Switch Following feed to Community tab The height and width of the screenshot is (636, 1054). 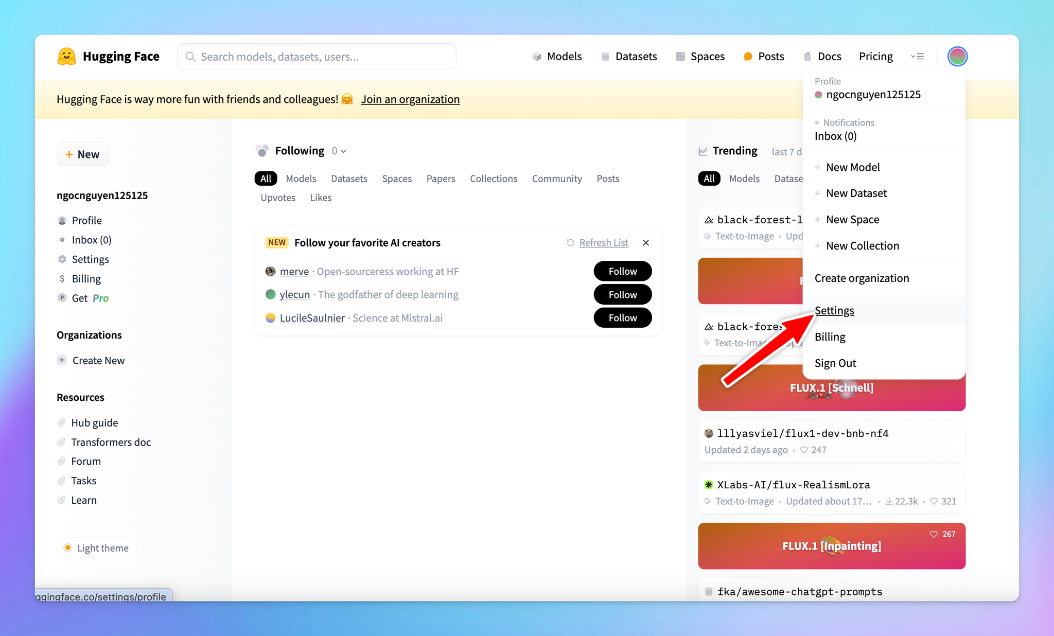coord(557,179)
